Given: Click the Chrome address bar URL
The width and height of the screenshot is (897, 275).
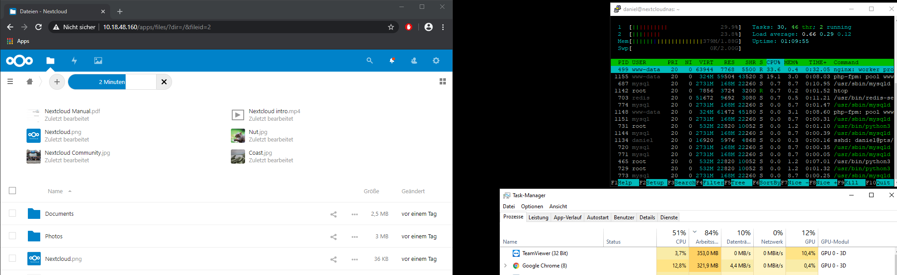Looking at the screenshot, I should pyautogui.click(x=157, y=27).
